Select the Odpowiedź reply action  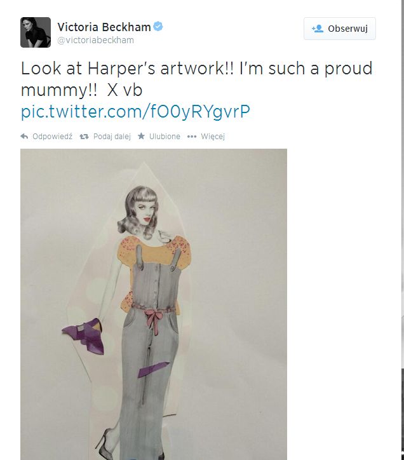pyautogui.click(x=52, y=136)
